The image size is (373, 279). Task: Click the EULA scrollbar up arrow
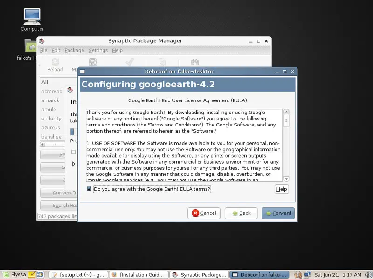[286, 112]
